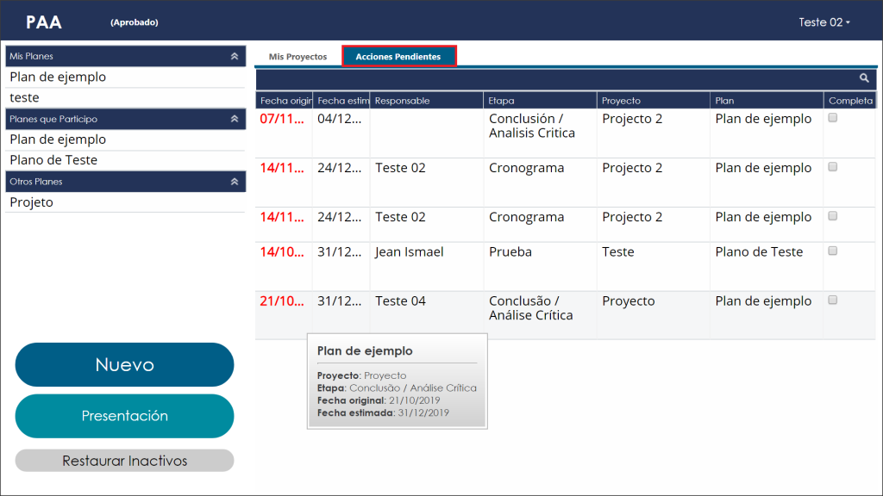Click the Responsable column header
883x496 pixels.
pyautogui.click(x=426, y=101)
